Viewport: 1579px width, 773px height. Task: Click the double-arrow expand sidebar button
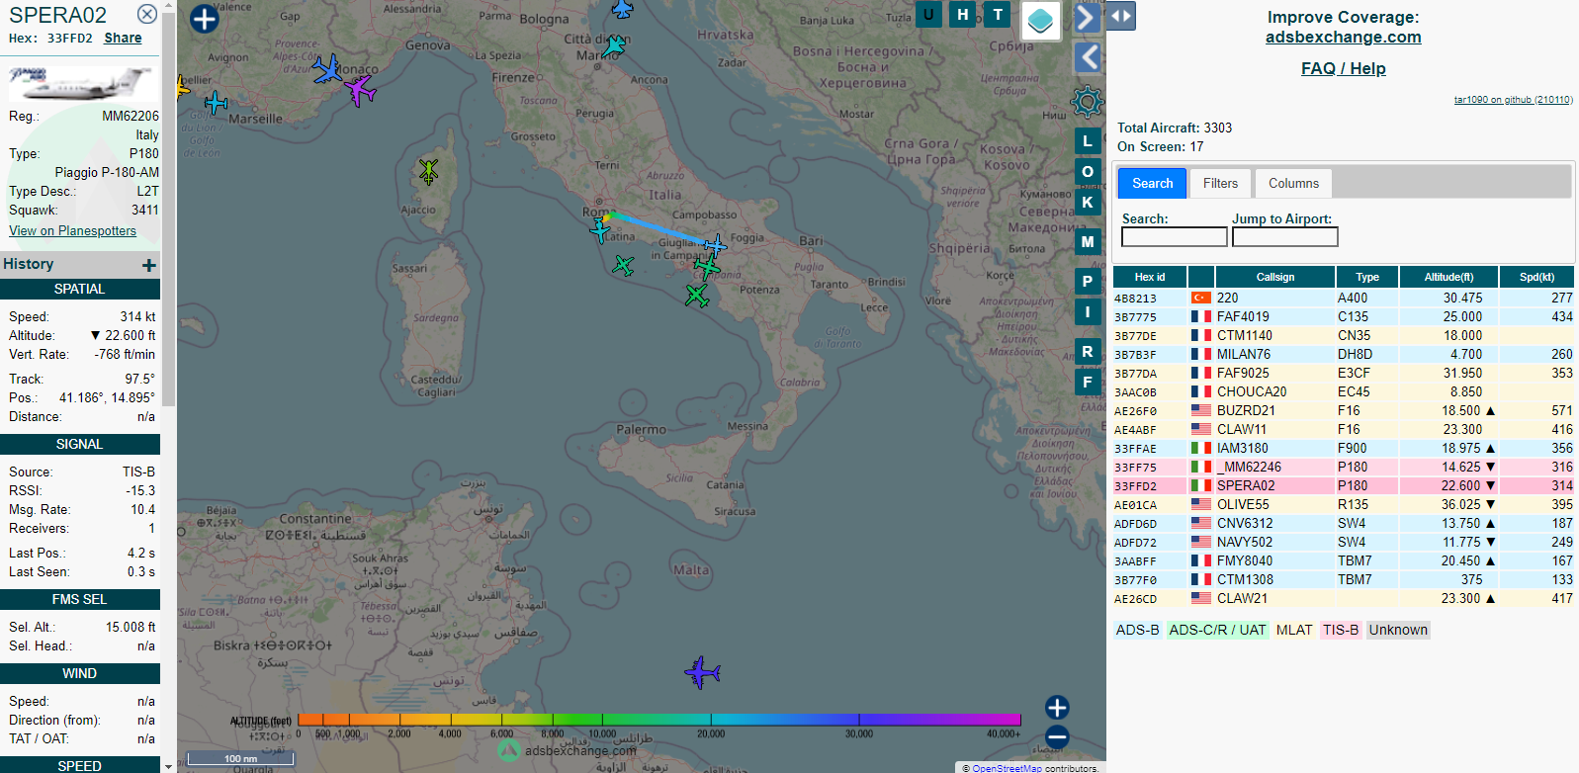(1120, 16)
